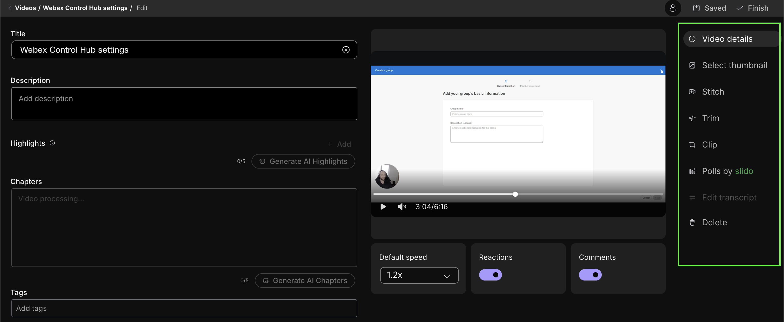Show Highlights info tooltip icon
This screenshot has width=784, height=322.
[x=52, y=143]
